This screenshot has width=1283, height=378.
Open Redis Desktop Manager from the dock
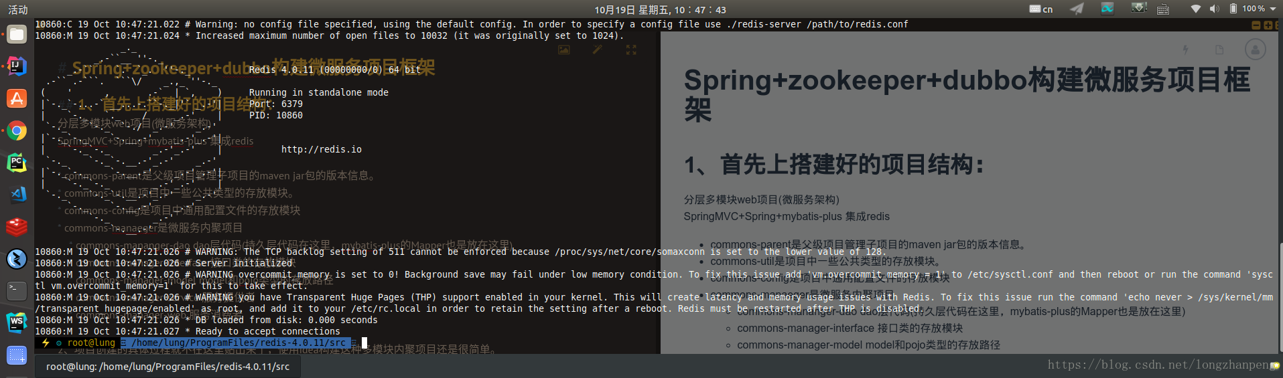(17, 227)
